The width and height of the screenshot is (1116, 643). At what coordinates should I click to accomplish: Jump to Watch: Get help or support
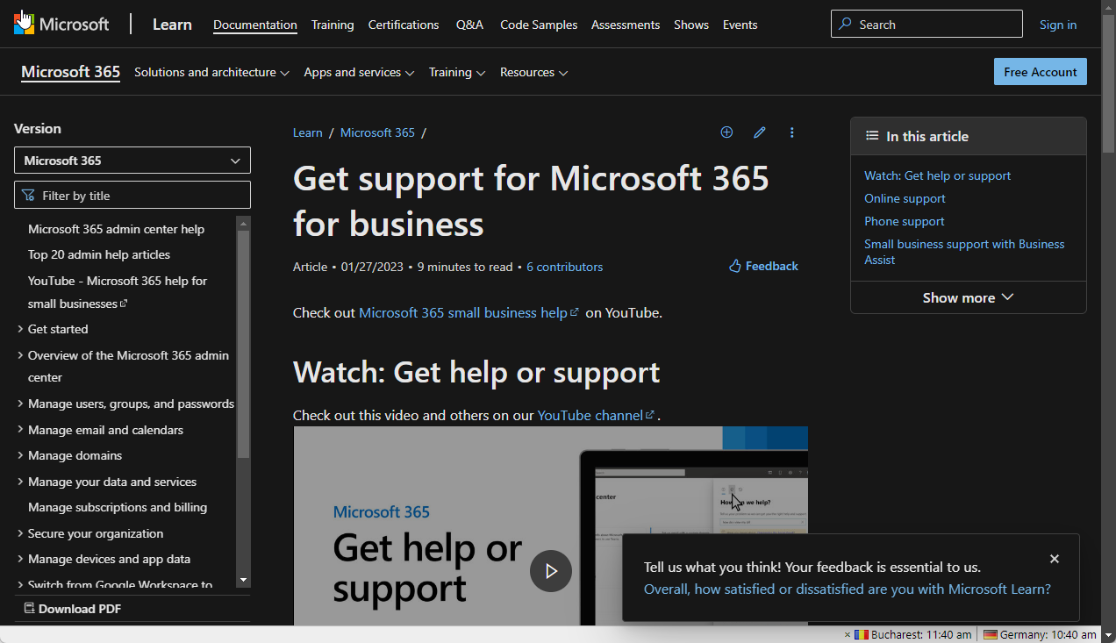click(x=938, y=175)
